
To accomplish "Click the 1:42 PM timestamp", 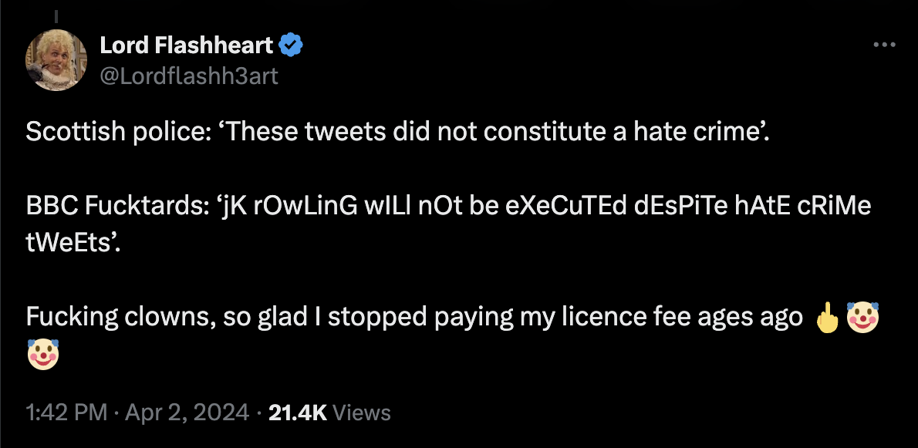I will [x=66, y=413].
